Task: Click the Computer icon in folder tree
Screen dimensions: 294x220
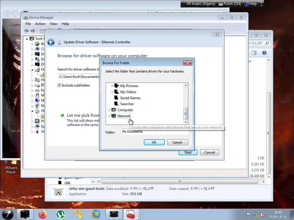Action: pos(114,110)
